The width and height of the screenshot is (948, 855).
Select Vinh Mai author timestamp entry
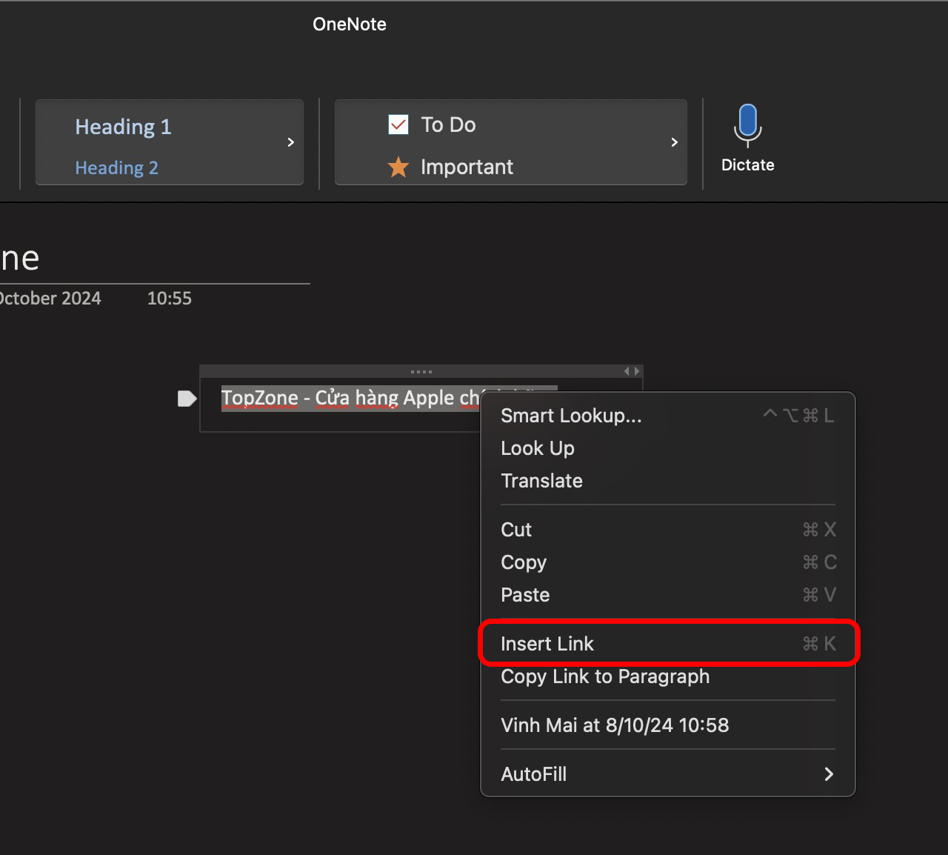[668, 725]
